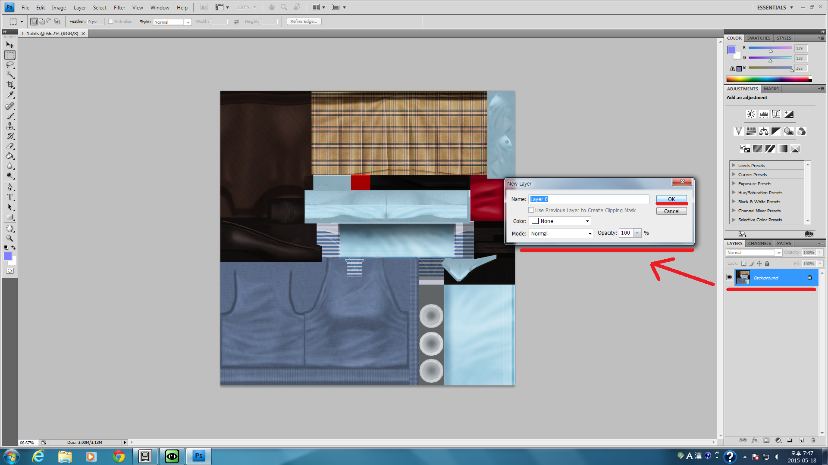Switch to the Swatches tab
The height and width of the screenshot is (465, 828).
(759, 38)
